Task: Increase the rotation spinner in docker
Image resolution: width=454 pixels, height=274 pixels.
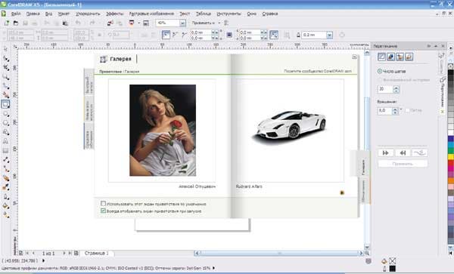Action: 395,109
